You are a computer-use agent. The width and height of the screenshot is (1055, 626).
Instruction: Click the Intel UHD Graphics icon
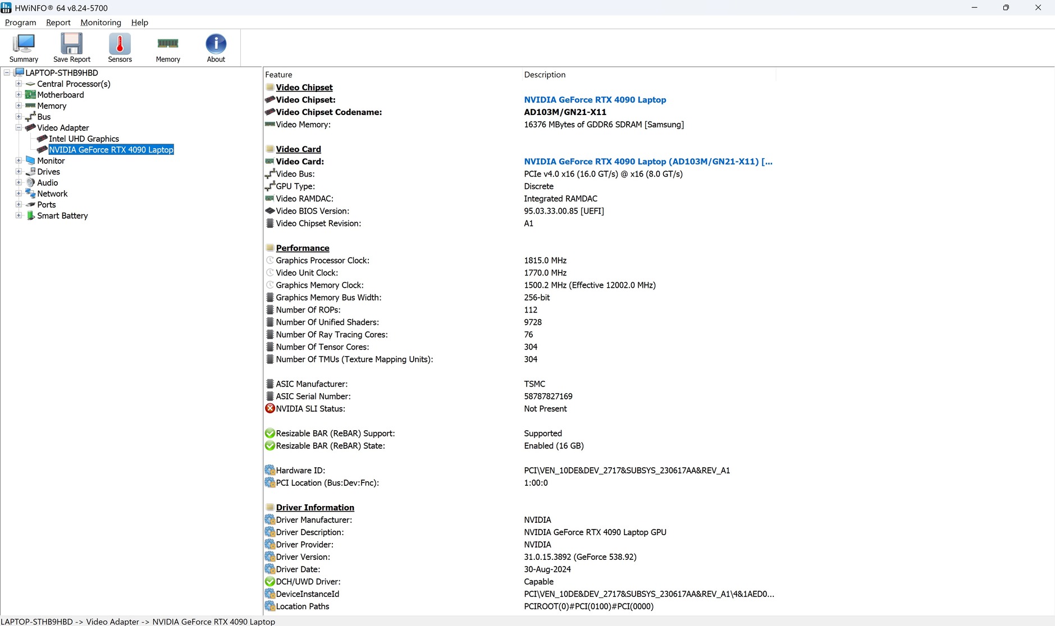(42, 139)
